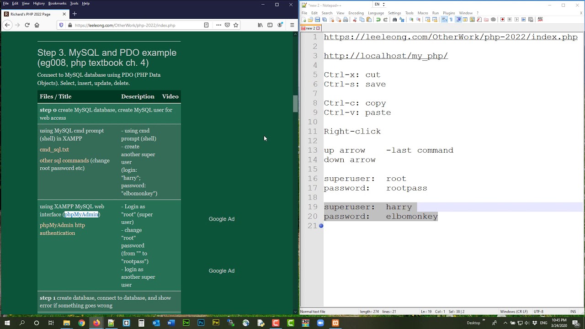585x329 pixels.
Task: Click the Replace icon in Notepad++ toolbar
Action: (402, 20)
